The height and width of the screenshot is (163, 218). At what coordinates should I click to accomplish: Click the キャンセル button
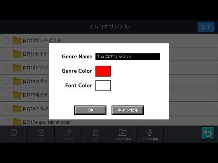pos(128,110)
